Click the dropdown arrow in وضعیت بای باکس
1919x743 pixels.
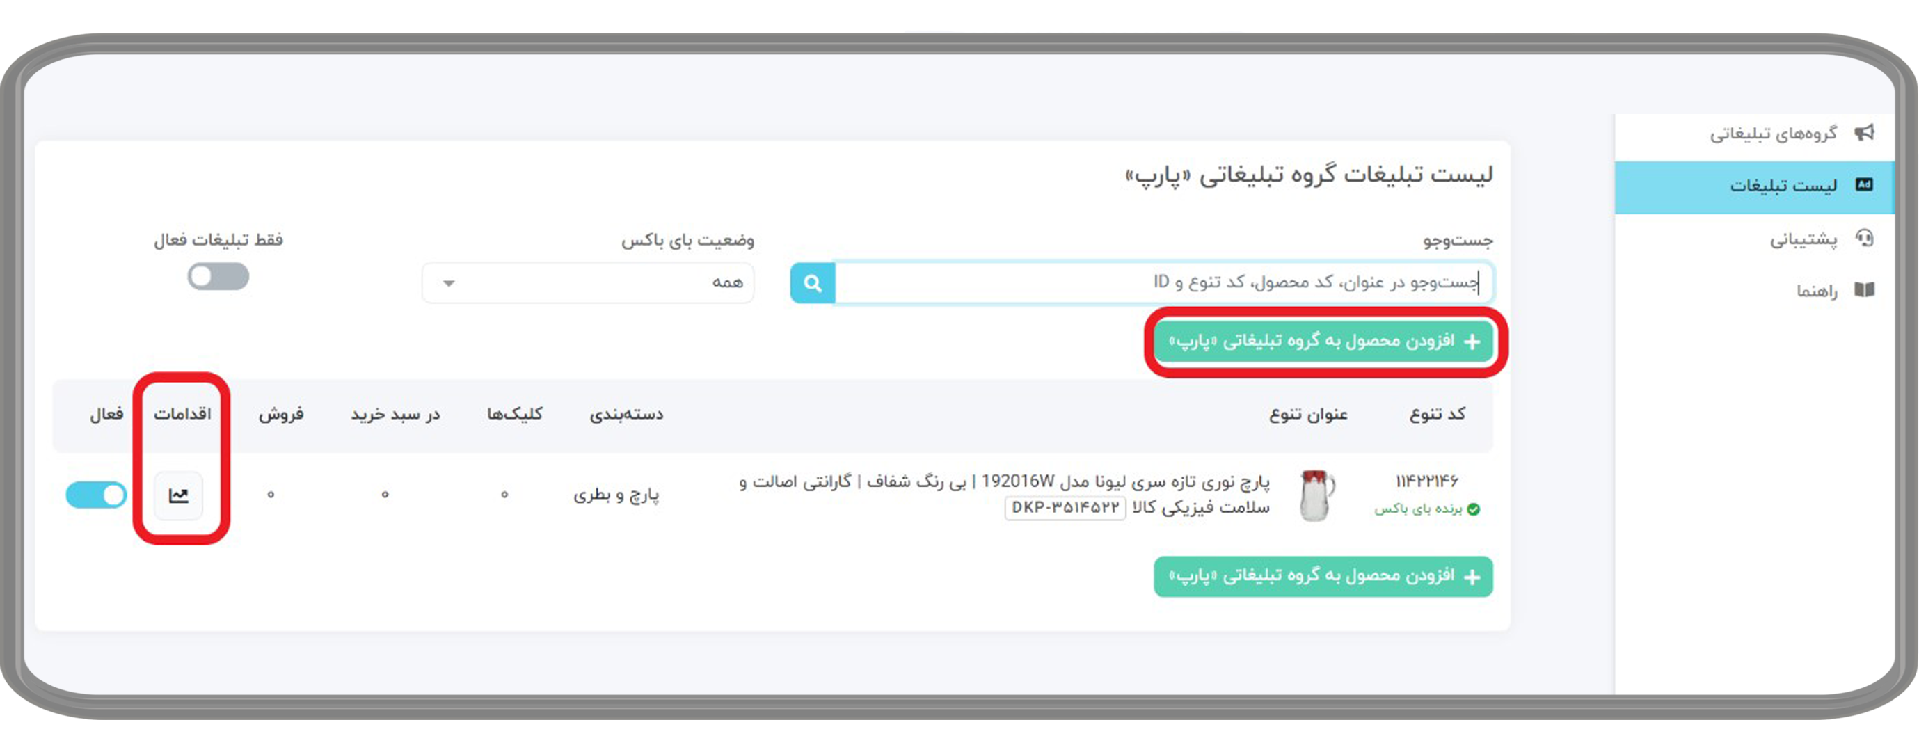click(x=449, y=284)
